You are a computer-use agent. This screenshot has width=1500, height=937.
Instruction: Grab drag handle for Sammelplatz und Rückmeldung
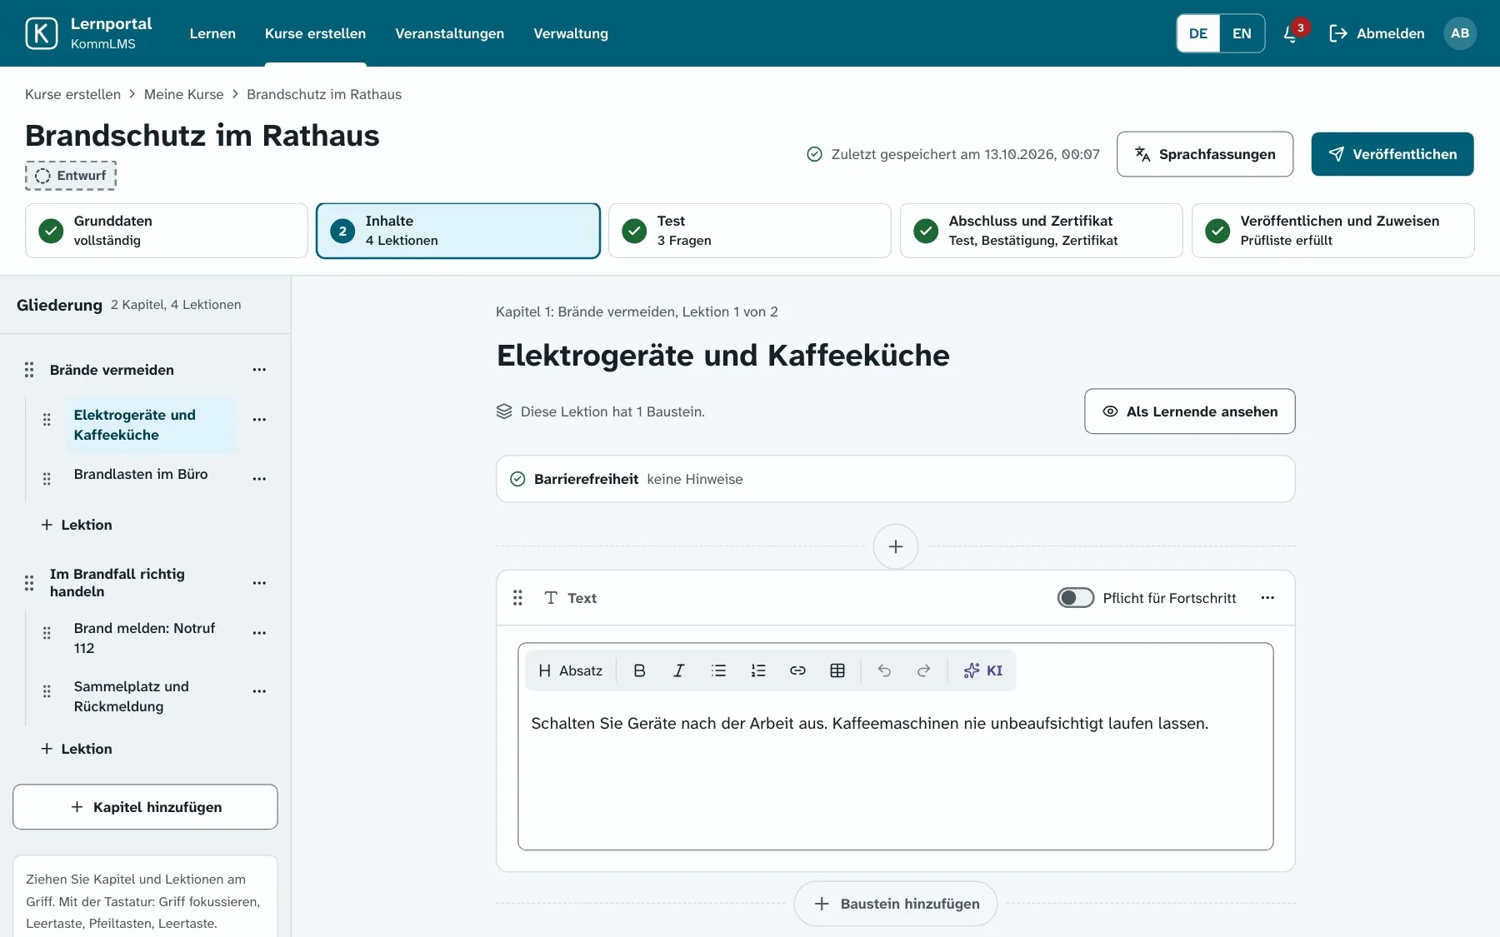47,691
